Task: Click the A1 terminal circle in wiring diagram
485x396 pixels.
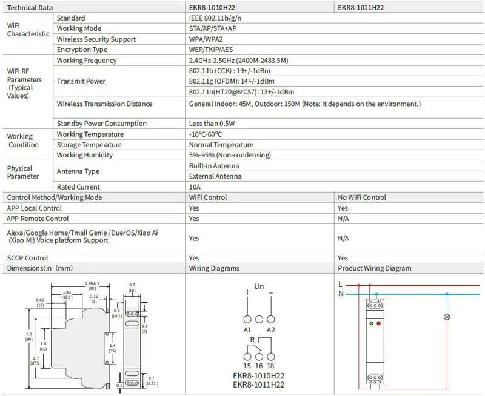Action: click(x=247, y=319)
